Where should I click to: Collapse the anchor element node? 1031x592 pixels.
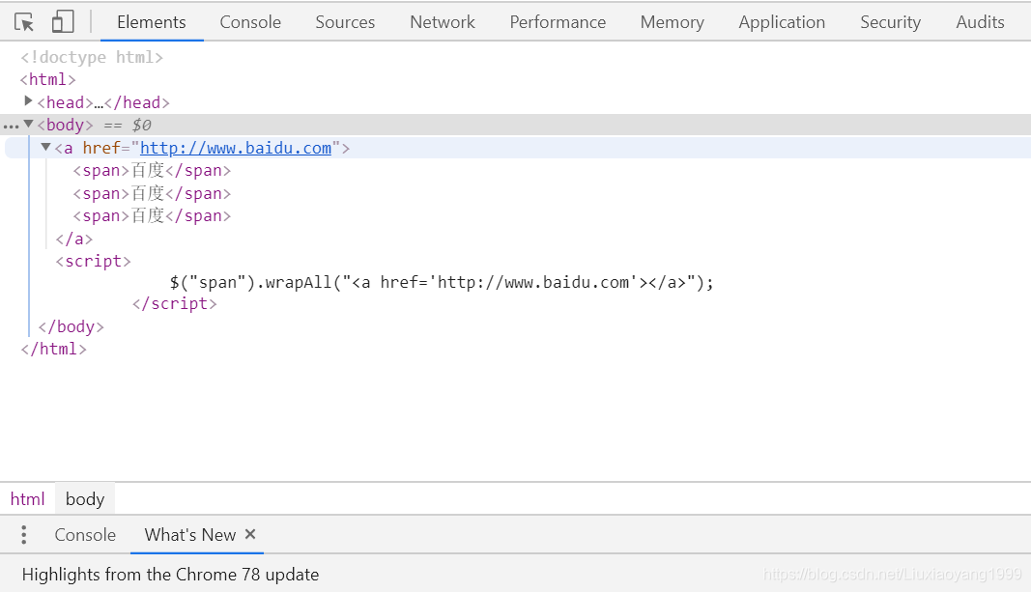(x=46, y=147)
